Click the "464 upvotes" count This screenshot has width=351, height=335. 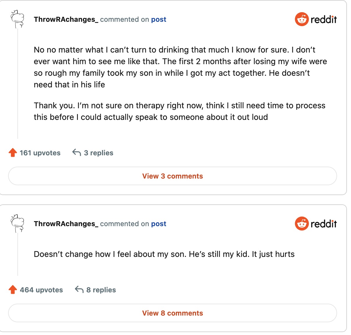point(41,290)
